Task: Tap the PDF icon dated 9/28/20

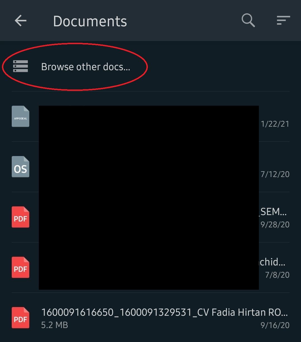Action: [20, 217]
